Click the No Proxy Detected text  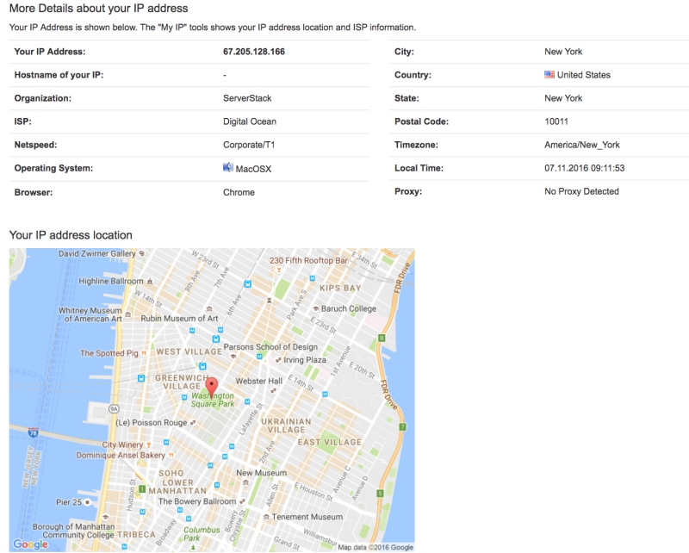tap(581, 191)
